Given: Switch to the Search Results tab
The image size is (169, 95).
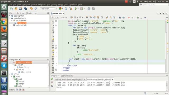Looking at the screenshot, I should 67,76.
